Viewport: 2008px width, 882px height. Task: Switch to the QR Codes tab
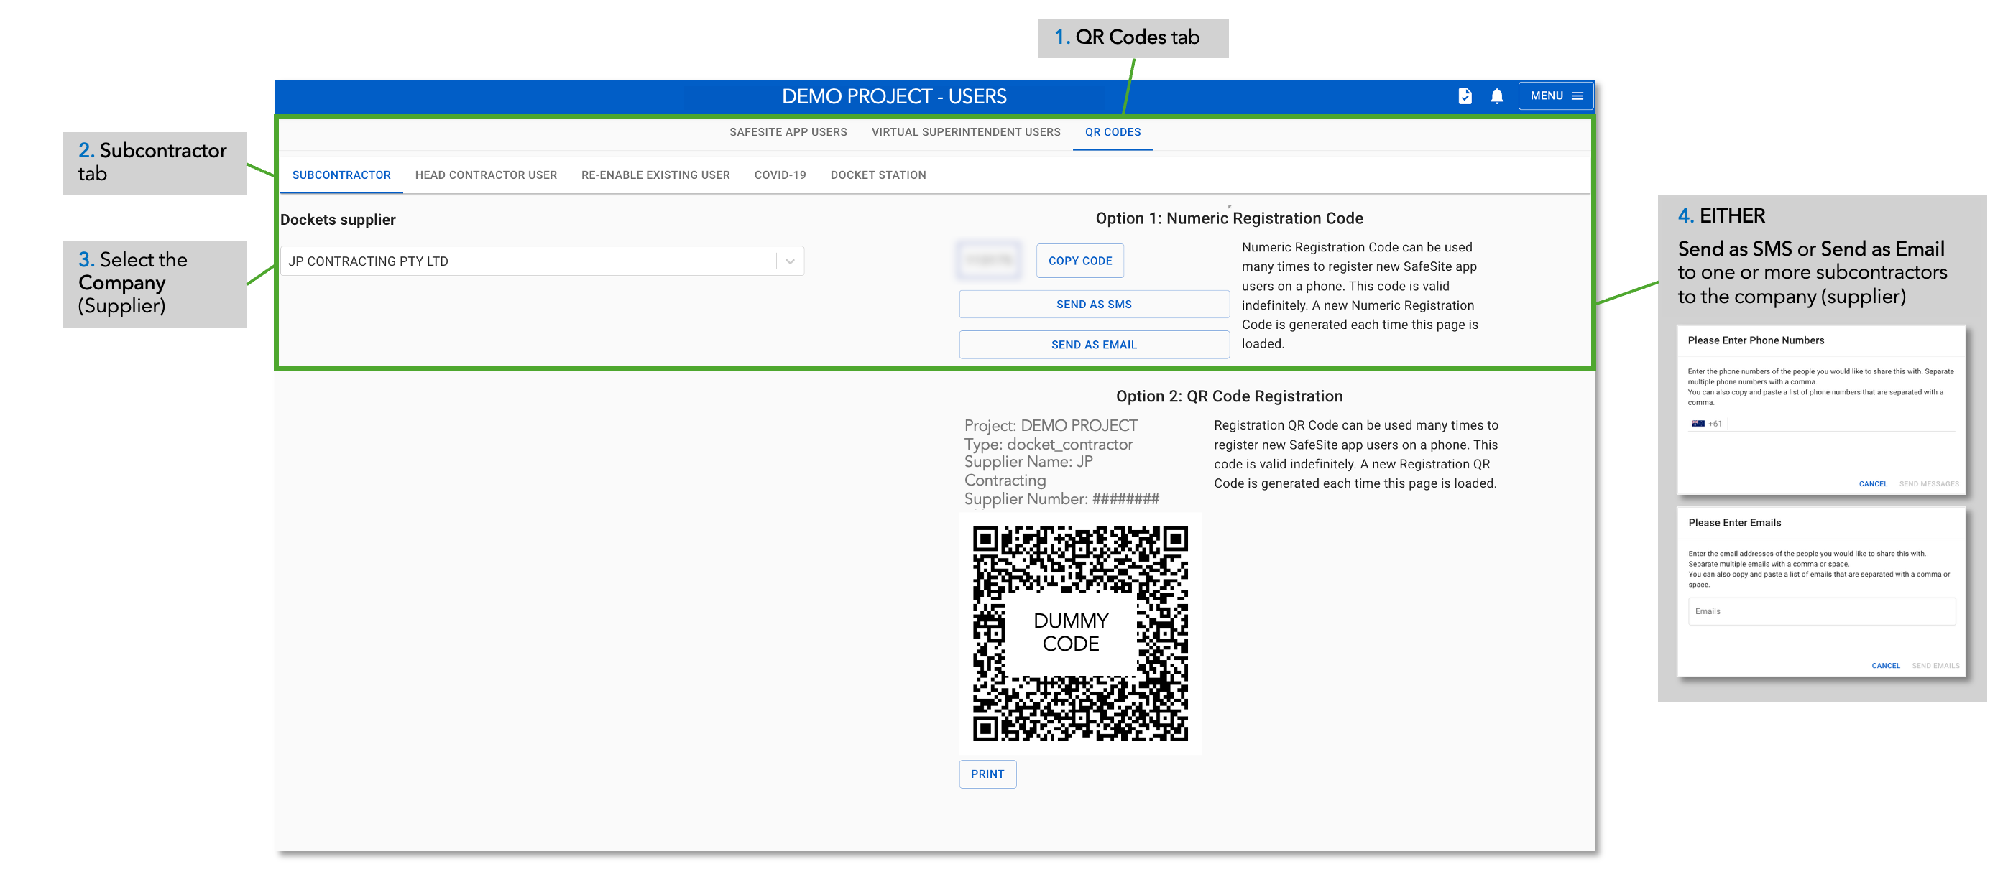coord(1113,132)
